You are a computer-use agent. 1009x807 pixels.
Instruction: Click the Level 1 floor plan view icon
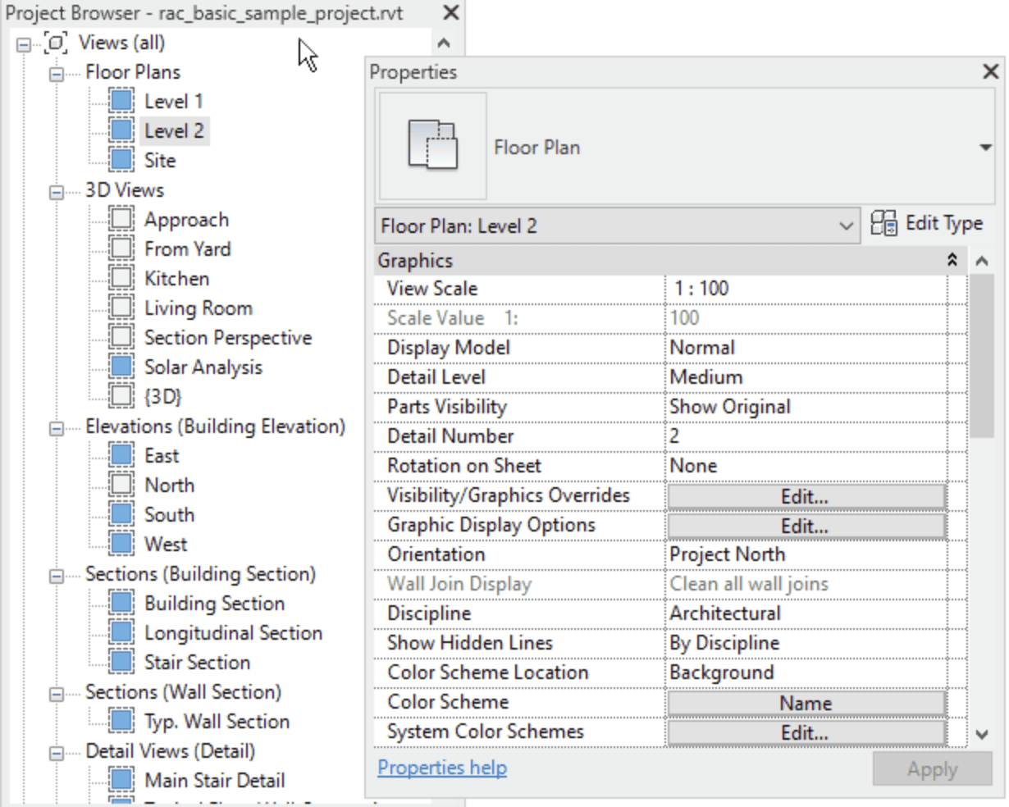click(x=121, y=102)
